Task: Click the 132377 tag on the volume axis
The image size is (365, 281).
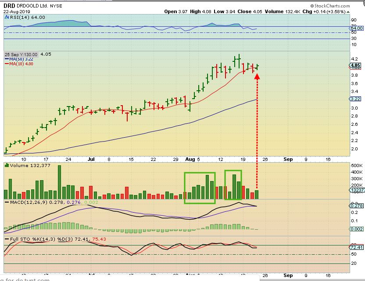Action: click(357, 190)
